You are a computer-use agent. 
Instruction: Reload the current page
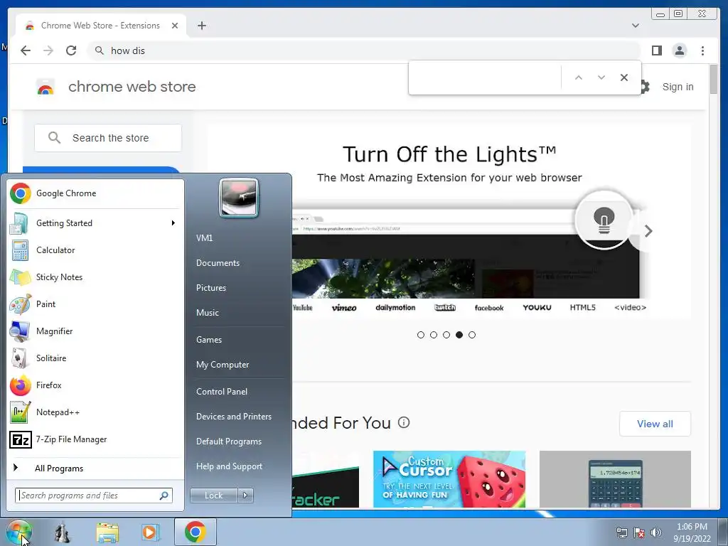pos(71,50)
